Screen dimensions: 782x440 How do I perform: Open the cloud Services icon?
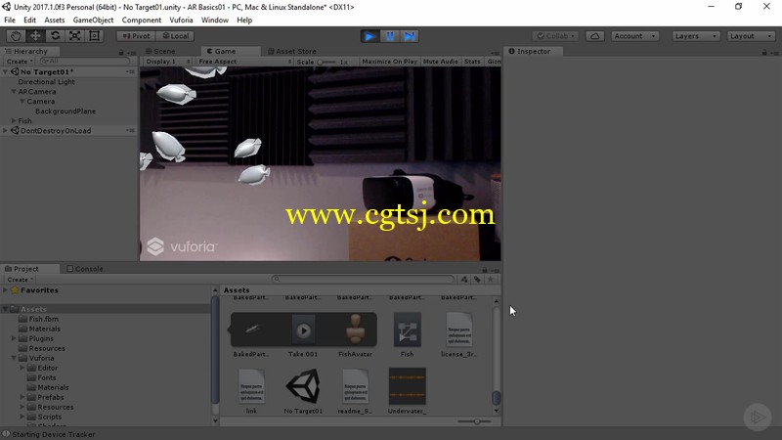594,36
